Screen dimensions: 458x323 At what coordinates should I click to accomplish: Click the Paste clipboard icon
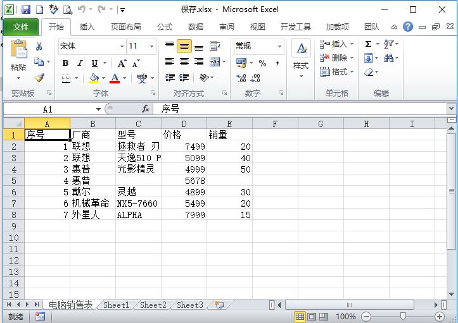18,49
